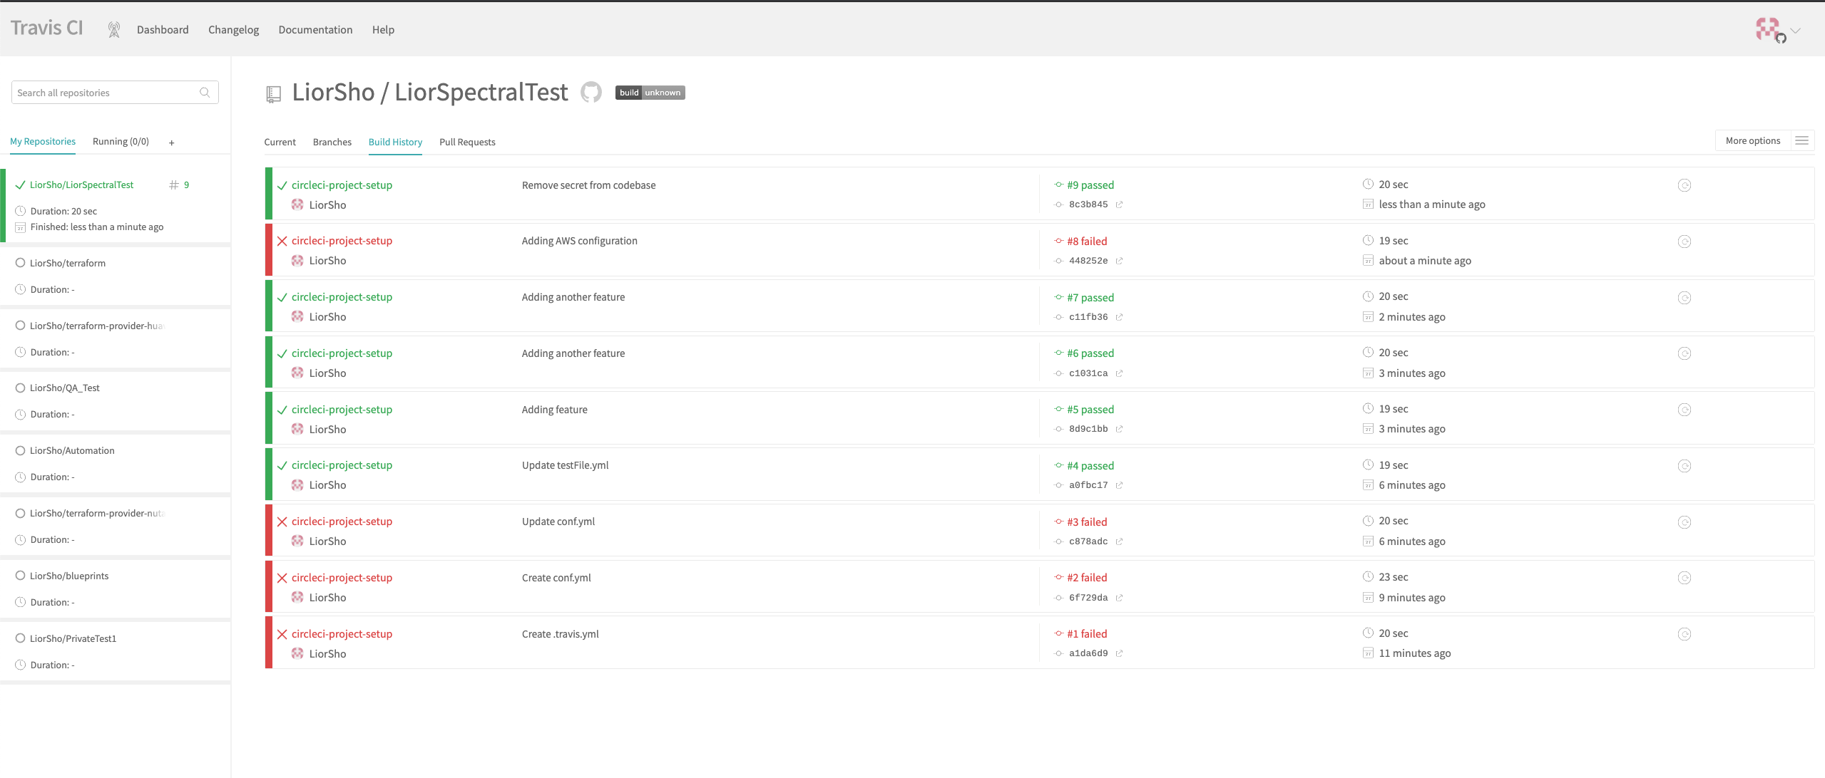Open the broadcast tower icon in header
The image size is (1825, 778).
coord(114,30)
